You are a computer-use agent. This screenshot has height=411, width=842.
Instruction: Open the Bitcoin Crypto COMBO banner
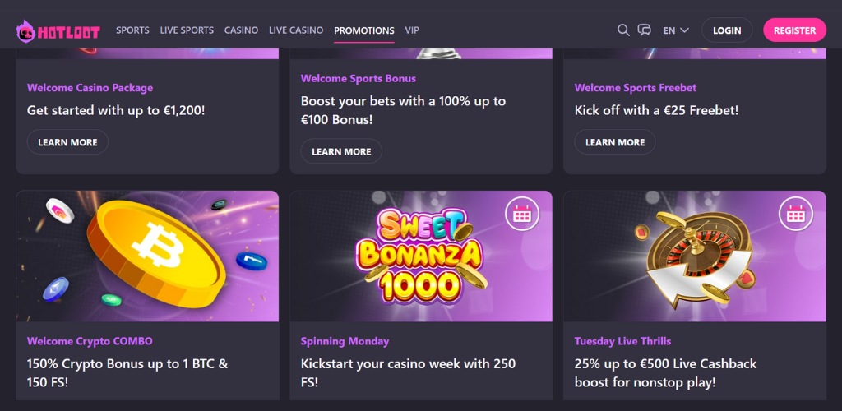point(147,256)
